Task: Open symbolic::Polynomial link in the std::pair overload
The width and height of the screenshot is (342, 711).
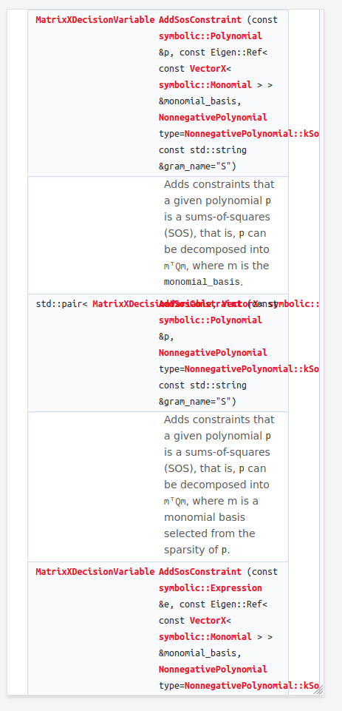Action: point(211,320)
